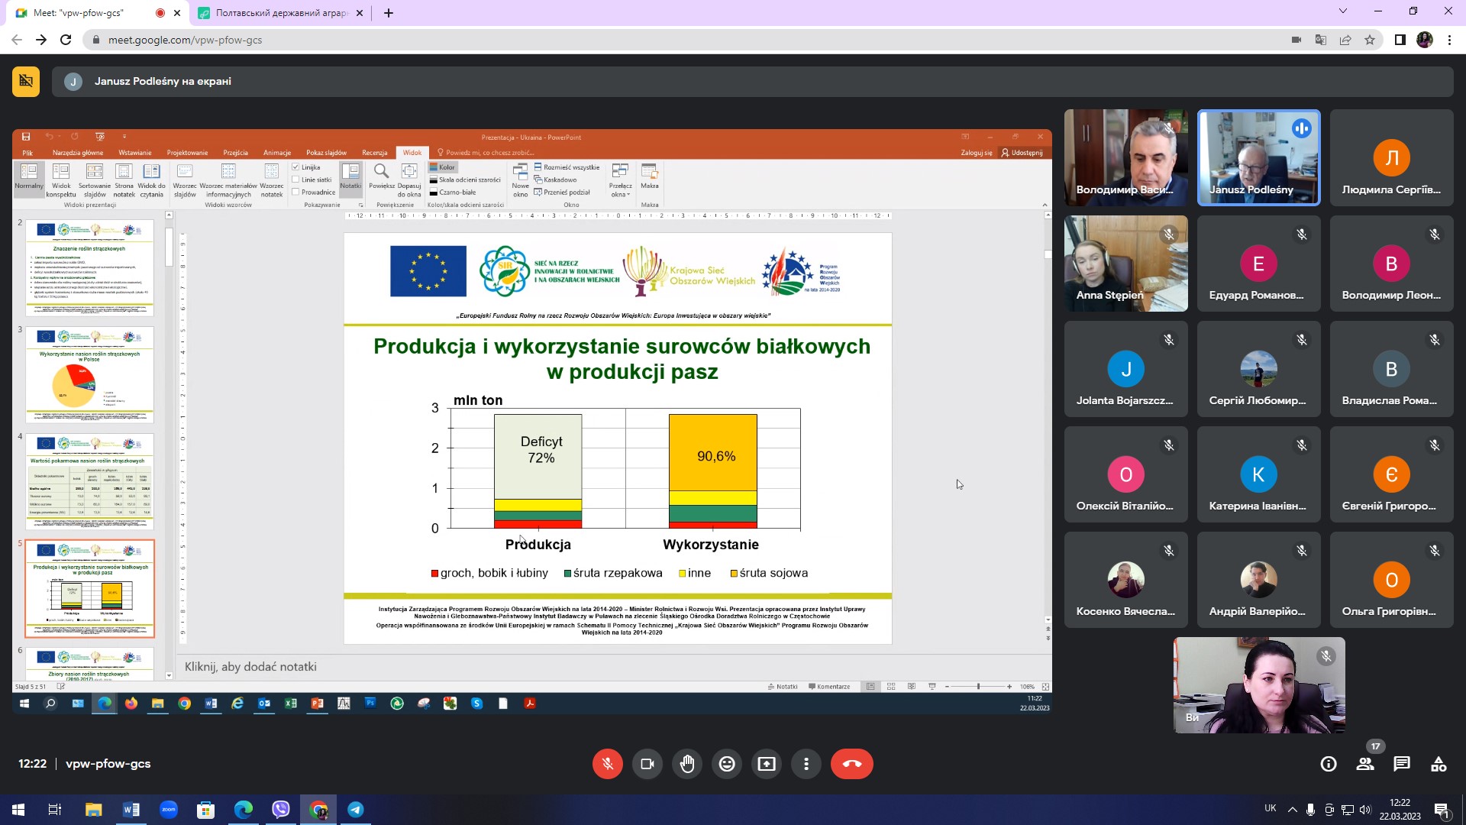
Task: Click Makra button in ribbon
Action: pos(650,176)
